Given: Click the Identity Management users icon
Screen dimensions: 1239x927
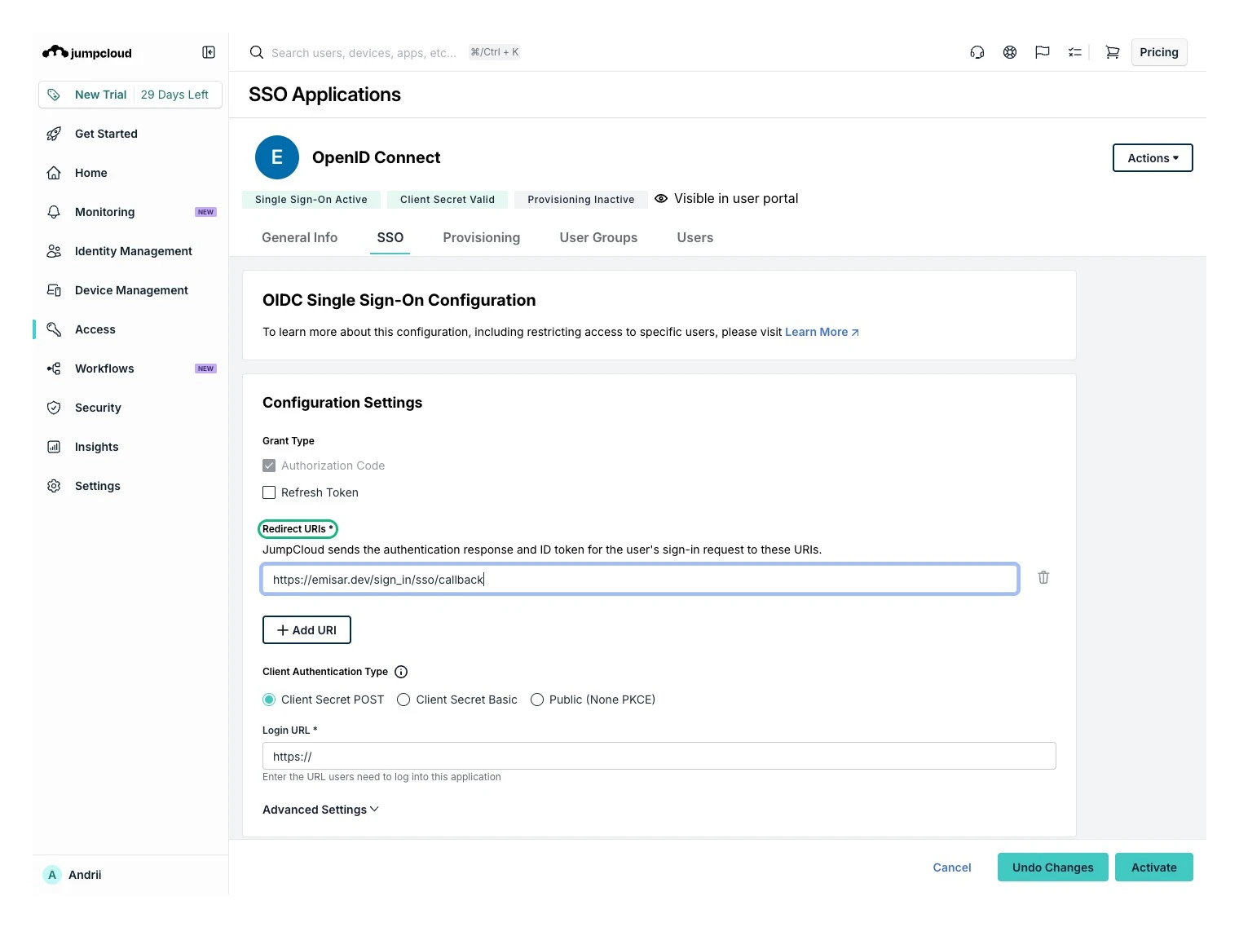Looking at the screenshot, I should [x=54, y=251].
